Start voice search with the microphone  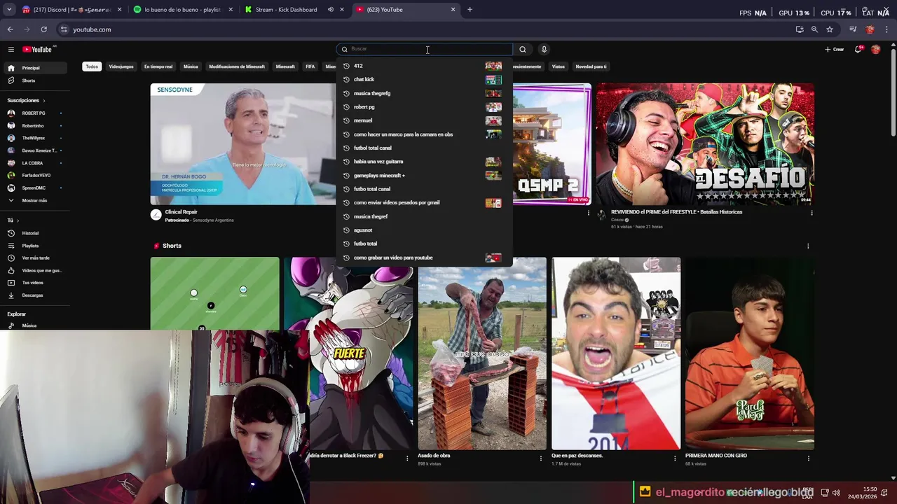pos(544,49)
